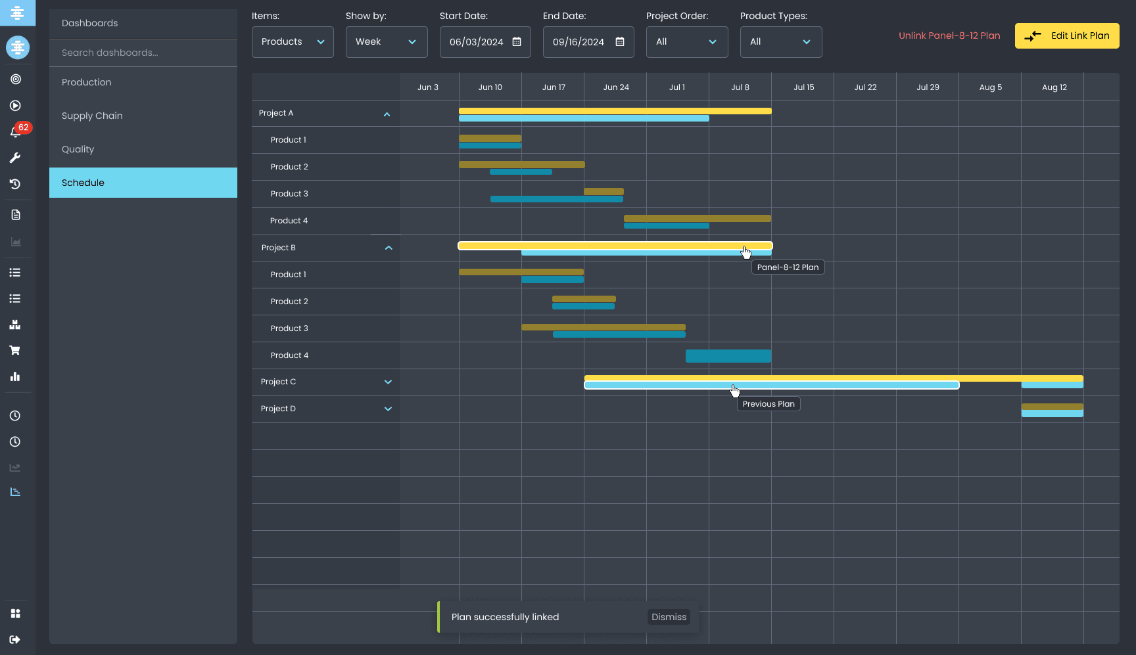Open the Items dropdown showing Products

click(x=293, y=42)
